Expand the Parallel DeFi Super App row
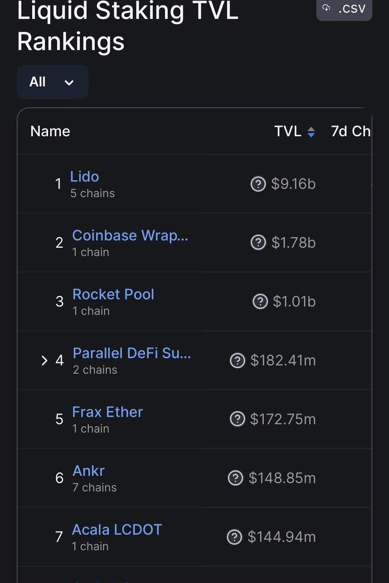 point(44,360)
